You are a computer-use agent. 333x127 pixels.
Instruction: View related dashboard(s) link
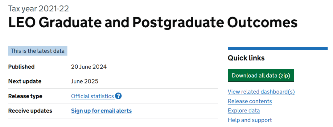261,92
